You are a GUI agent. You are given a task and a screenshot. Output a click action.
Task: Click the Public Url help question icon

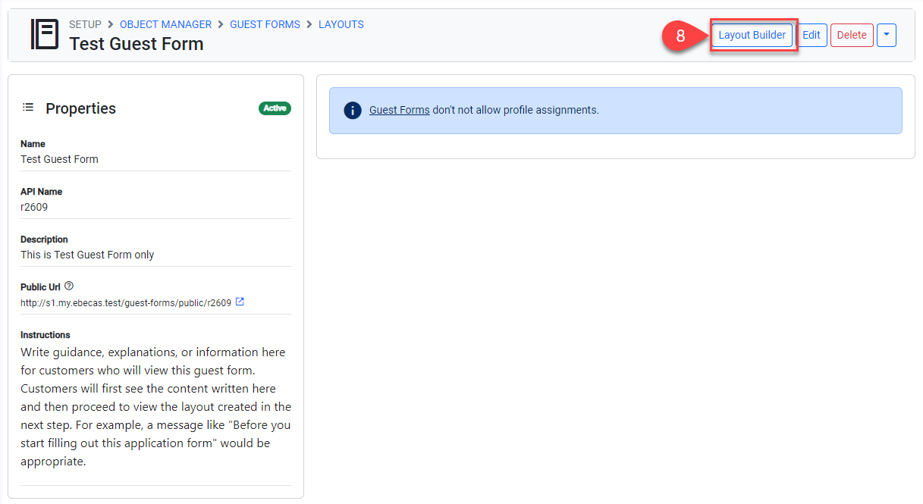tap(69, 286)
